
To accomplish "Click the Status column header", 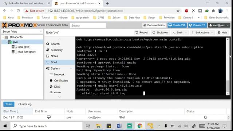I will [x=205, y=111].
